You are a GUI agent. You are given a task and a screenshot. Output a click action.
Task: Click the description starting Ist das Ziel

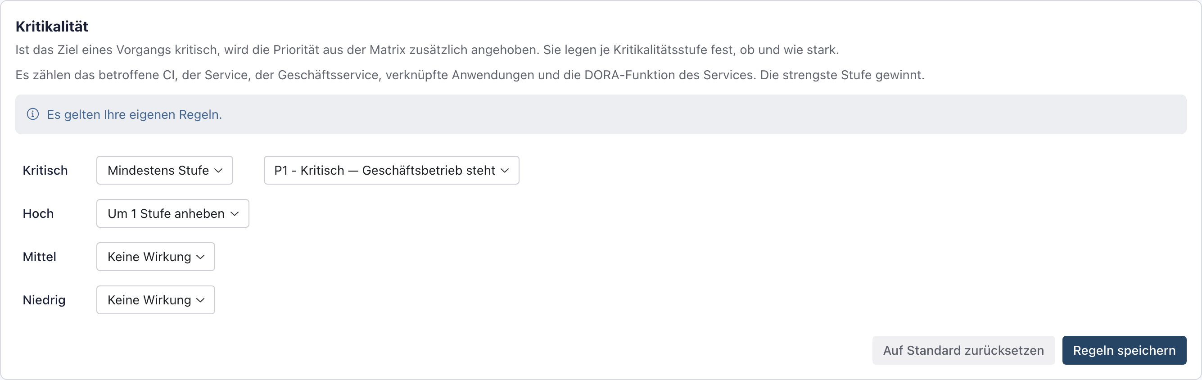(x=427, y=50)
